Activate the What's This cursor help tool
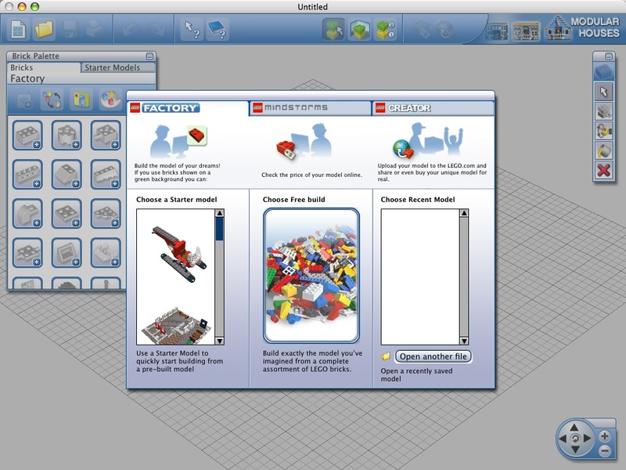Viewport: 626px width, 470px height. tap(192, 30)
